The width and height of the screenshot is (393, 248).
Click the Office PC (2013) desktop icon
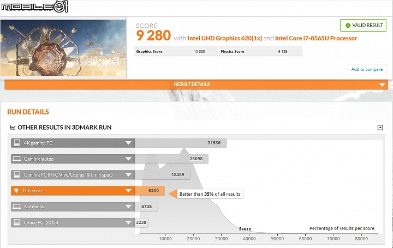17,222
